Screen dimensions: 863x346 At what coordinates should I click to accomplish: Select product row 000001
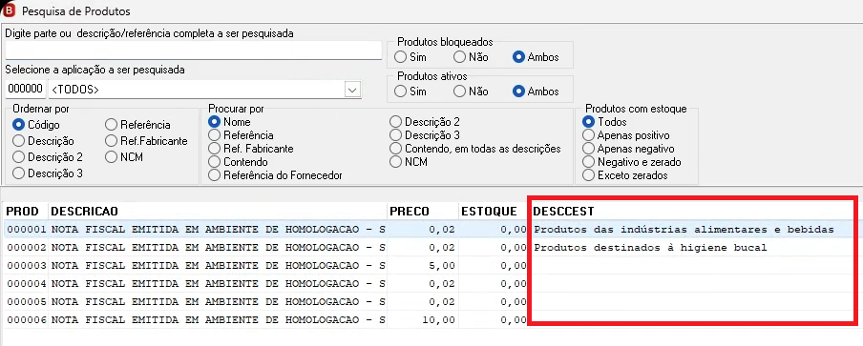click(x=431, y=229)
